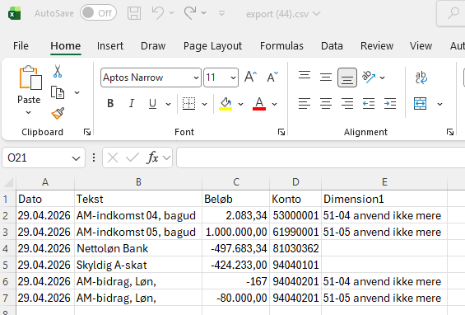
Task: Apply the red Font Color
Action: click(259, 103)
